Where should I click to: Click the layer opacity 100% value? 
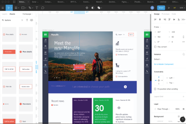pyautogui.click(x=177, y=109)
